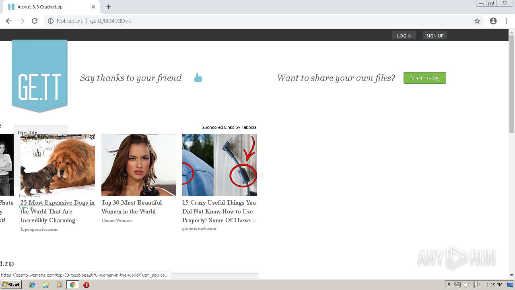Image resolution: width=515 pixels, height=290 pixels.
Task: Click the LOGIN button
Action: click(404, 35)
